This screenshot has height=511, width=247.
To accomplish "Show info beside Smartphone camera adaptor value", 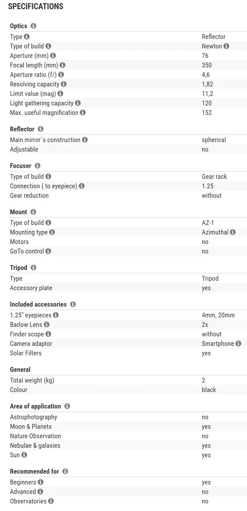I will tap(238, 344).
